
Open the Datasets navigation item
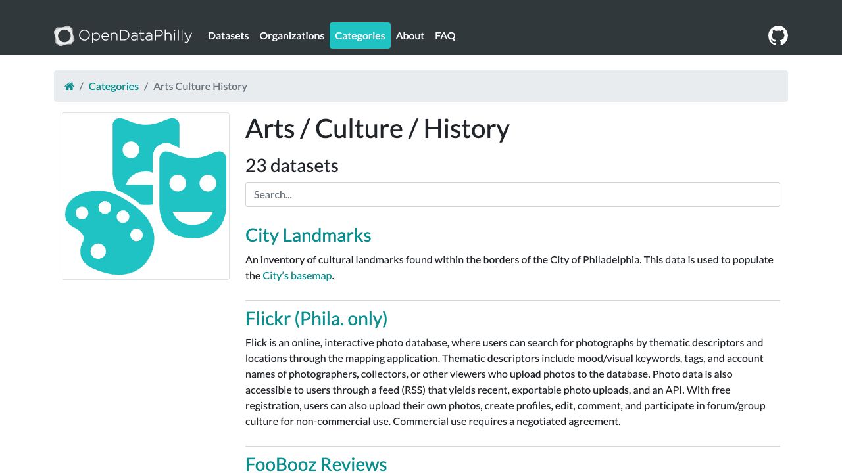tap(228, 35)
